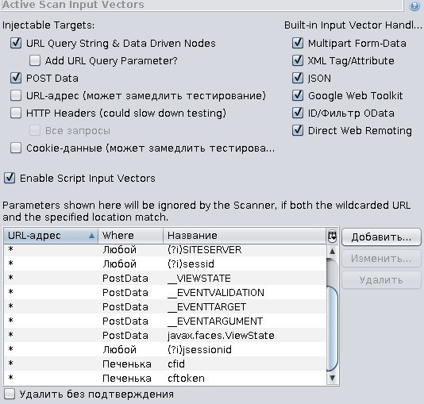Select the __EVENTTARGET row
This screenshot has height=404, width=424.
(x=165, y=306)
